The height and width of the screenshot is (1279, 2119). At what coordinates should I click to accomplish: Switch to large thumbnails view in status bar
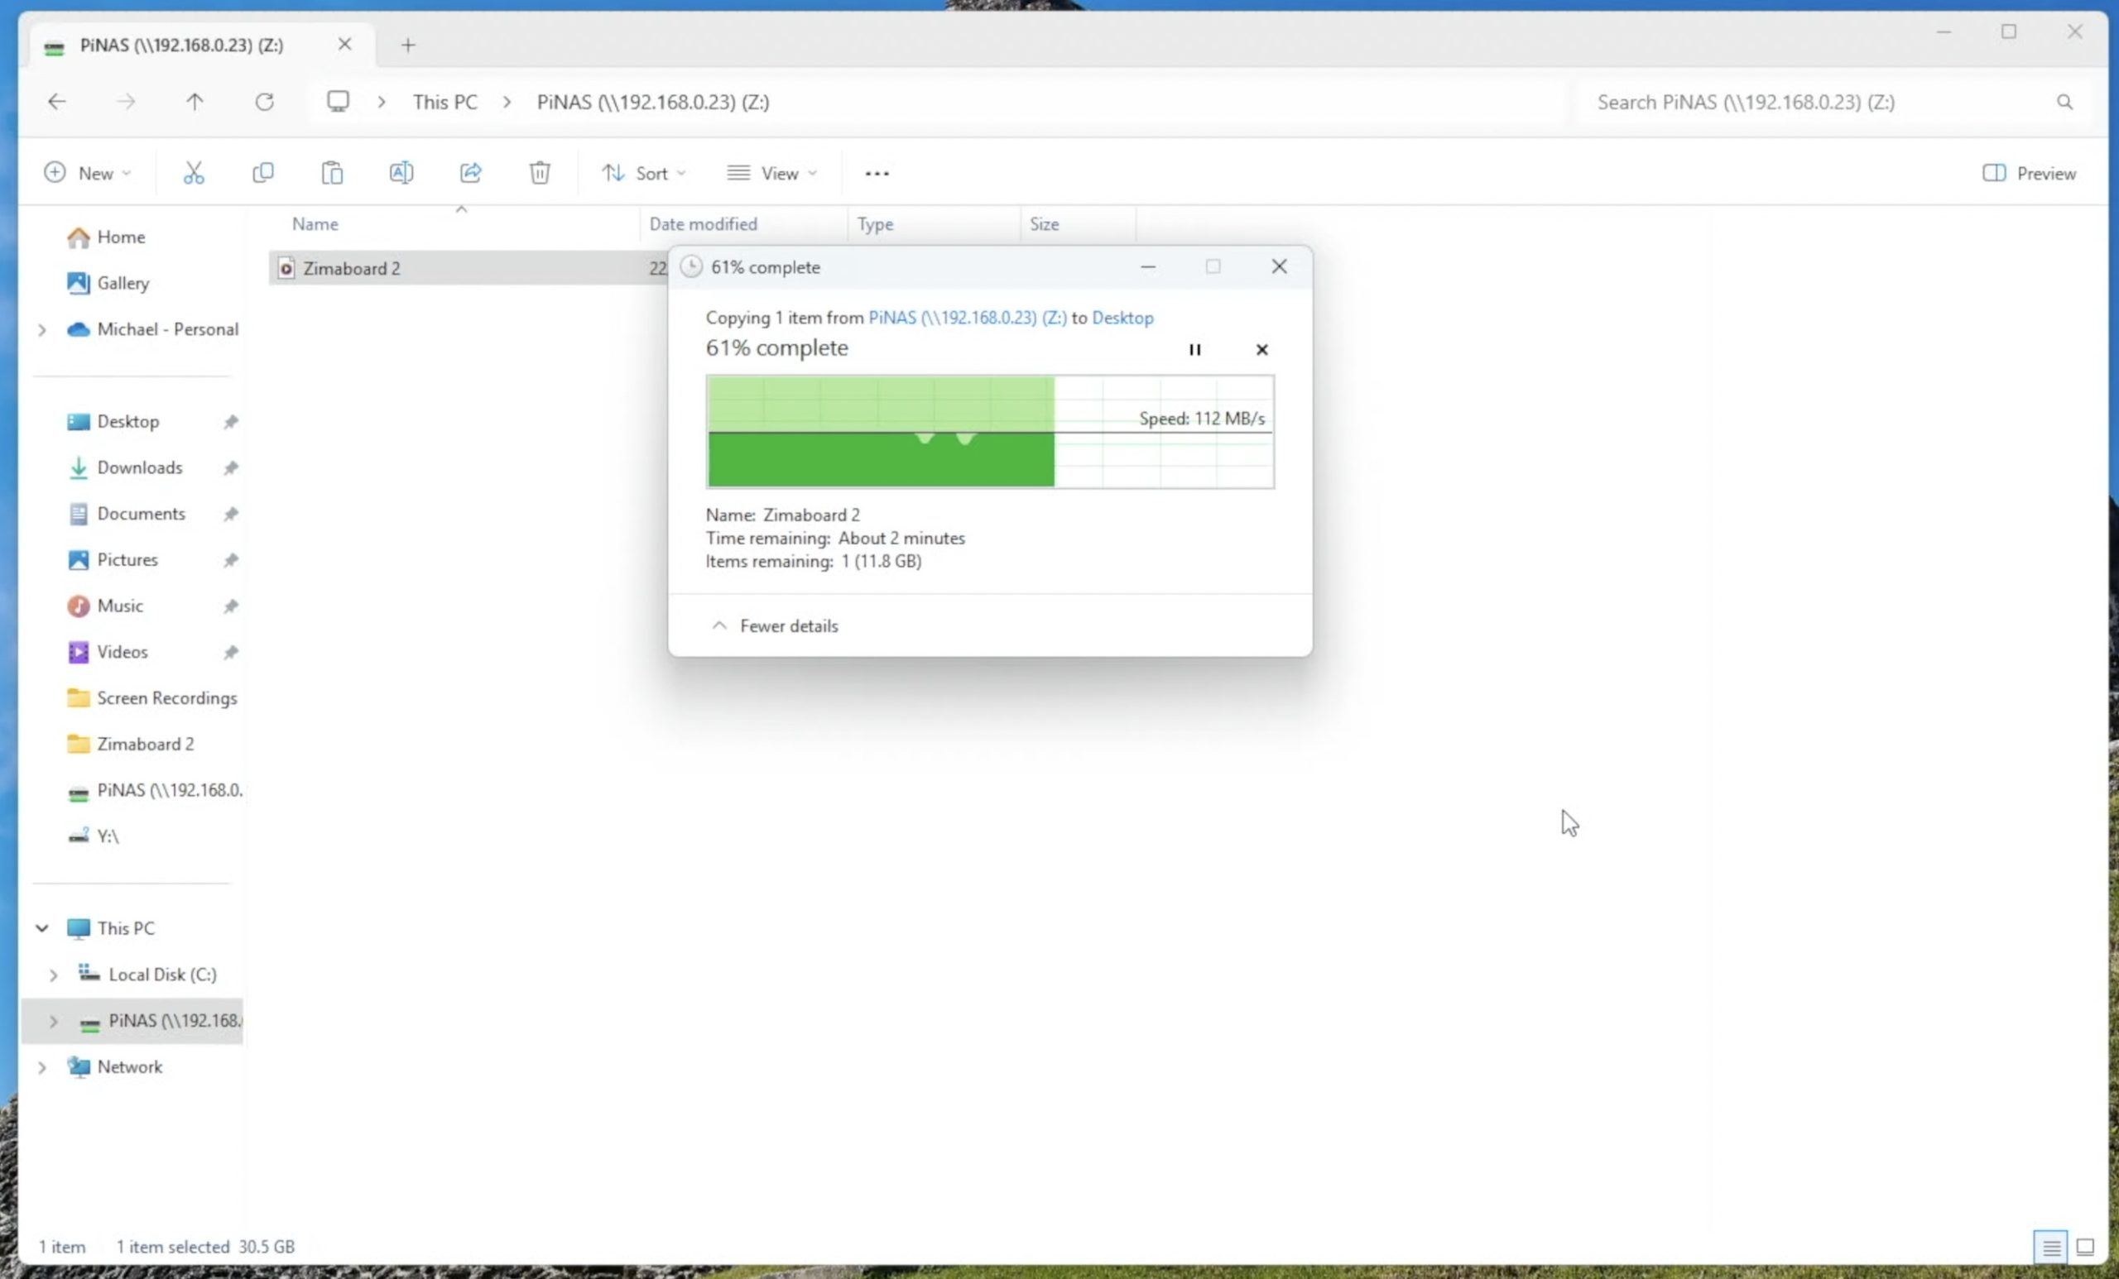pyautogui.click(x=2085, y=1247)
